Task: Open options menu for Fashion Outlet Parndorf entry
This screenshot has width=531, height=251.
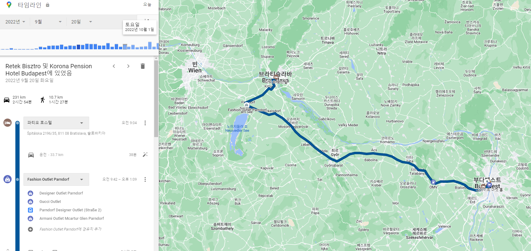Action: click(x=145, y=179)
